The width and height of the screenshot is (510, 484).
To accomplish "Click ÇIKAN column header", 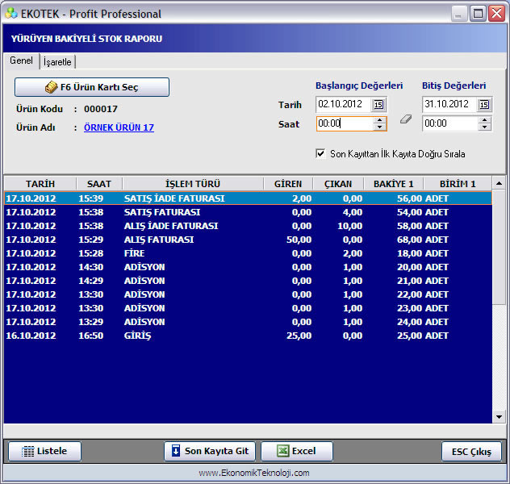I will (x=338, y=184).
